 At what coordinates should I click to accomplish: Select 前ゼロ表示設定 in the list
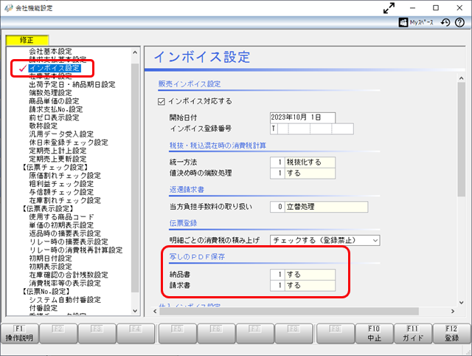(54, 117)
